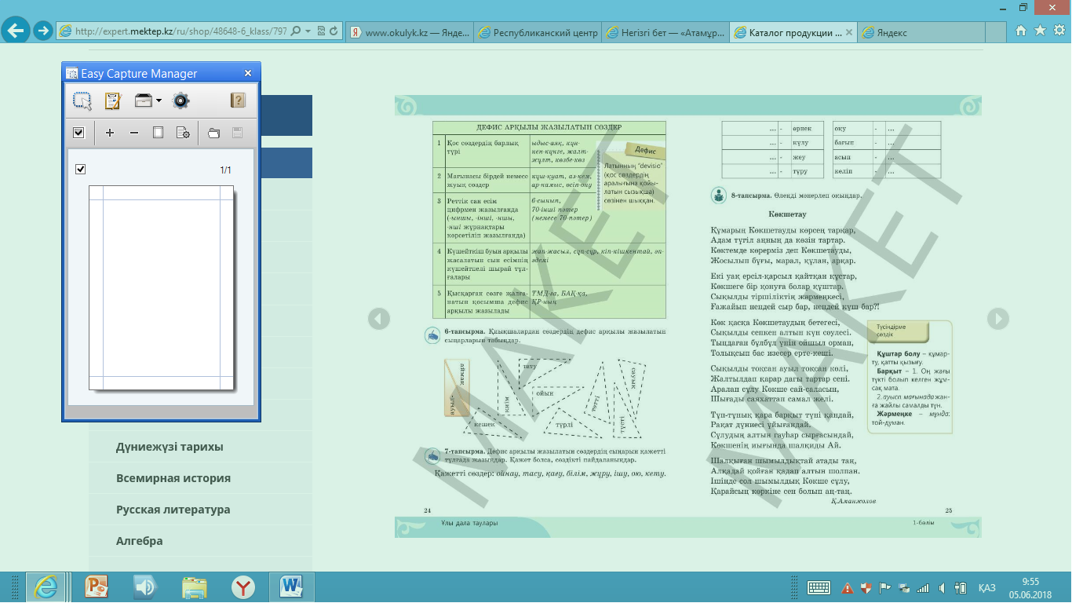The image size is (1072, 603).
Task: Click the 6-тапсырма heading on the book page
Action: click(x=465, y=331)
